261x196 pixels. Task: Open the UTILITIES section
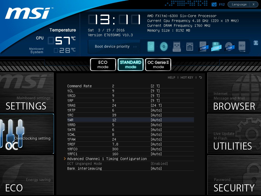pos(234,134)
